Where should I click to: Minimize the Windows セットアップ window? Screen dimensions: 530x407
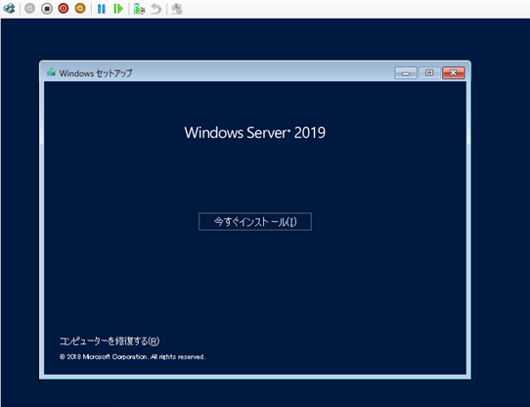406,72
